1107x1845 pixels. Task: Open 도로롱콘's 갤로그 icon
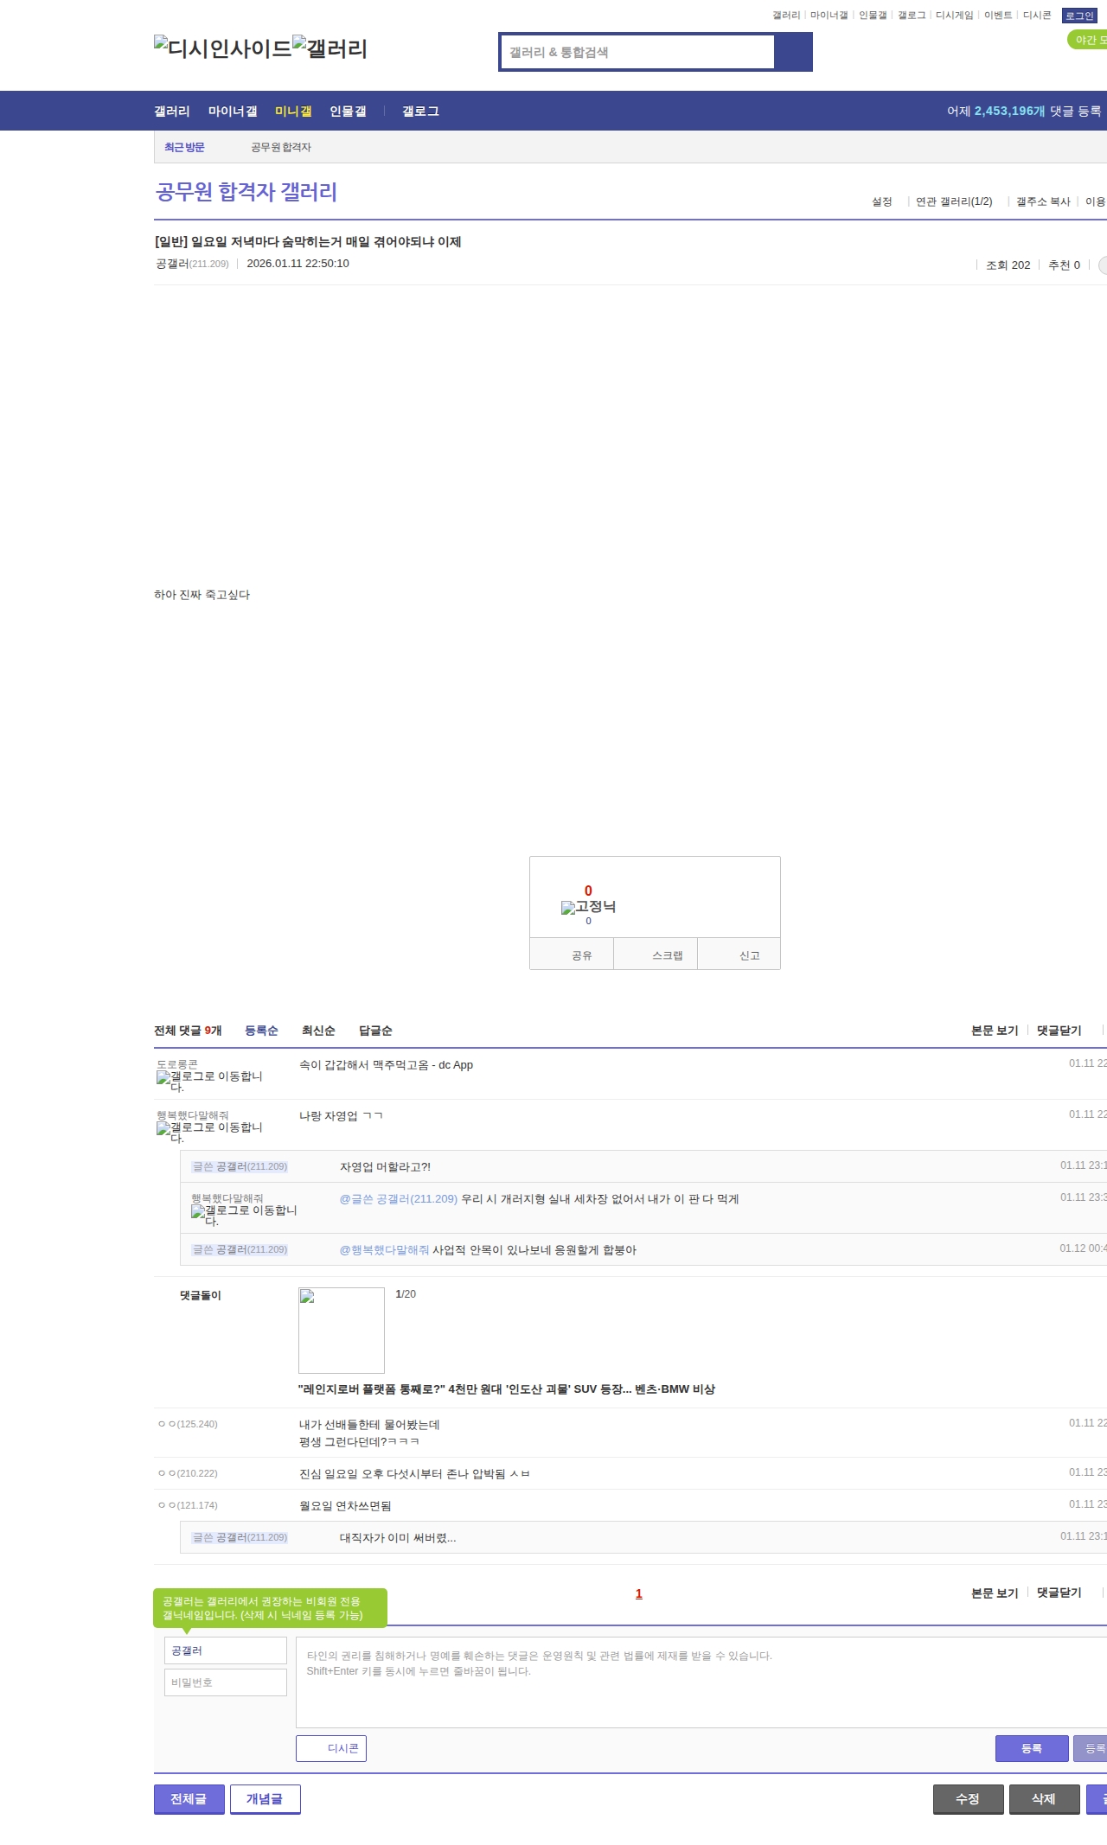coord(163,1078)
